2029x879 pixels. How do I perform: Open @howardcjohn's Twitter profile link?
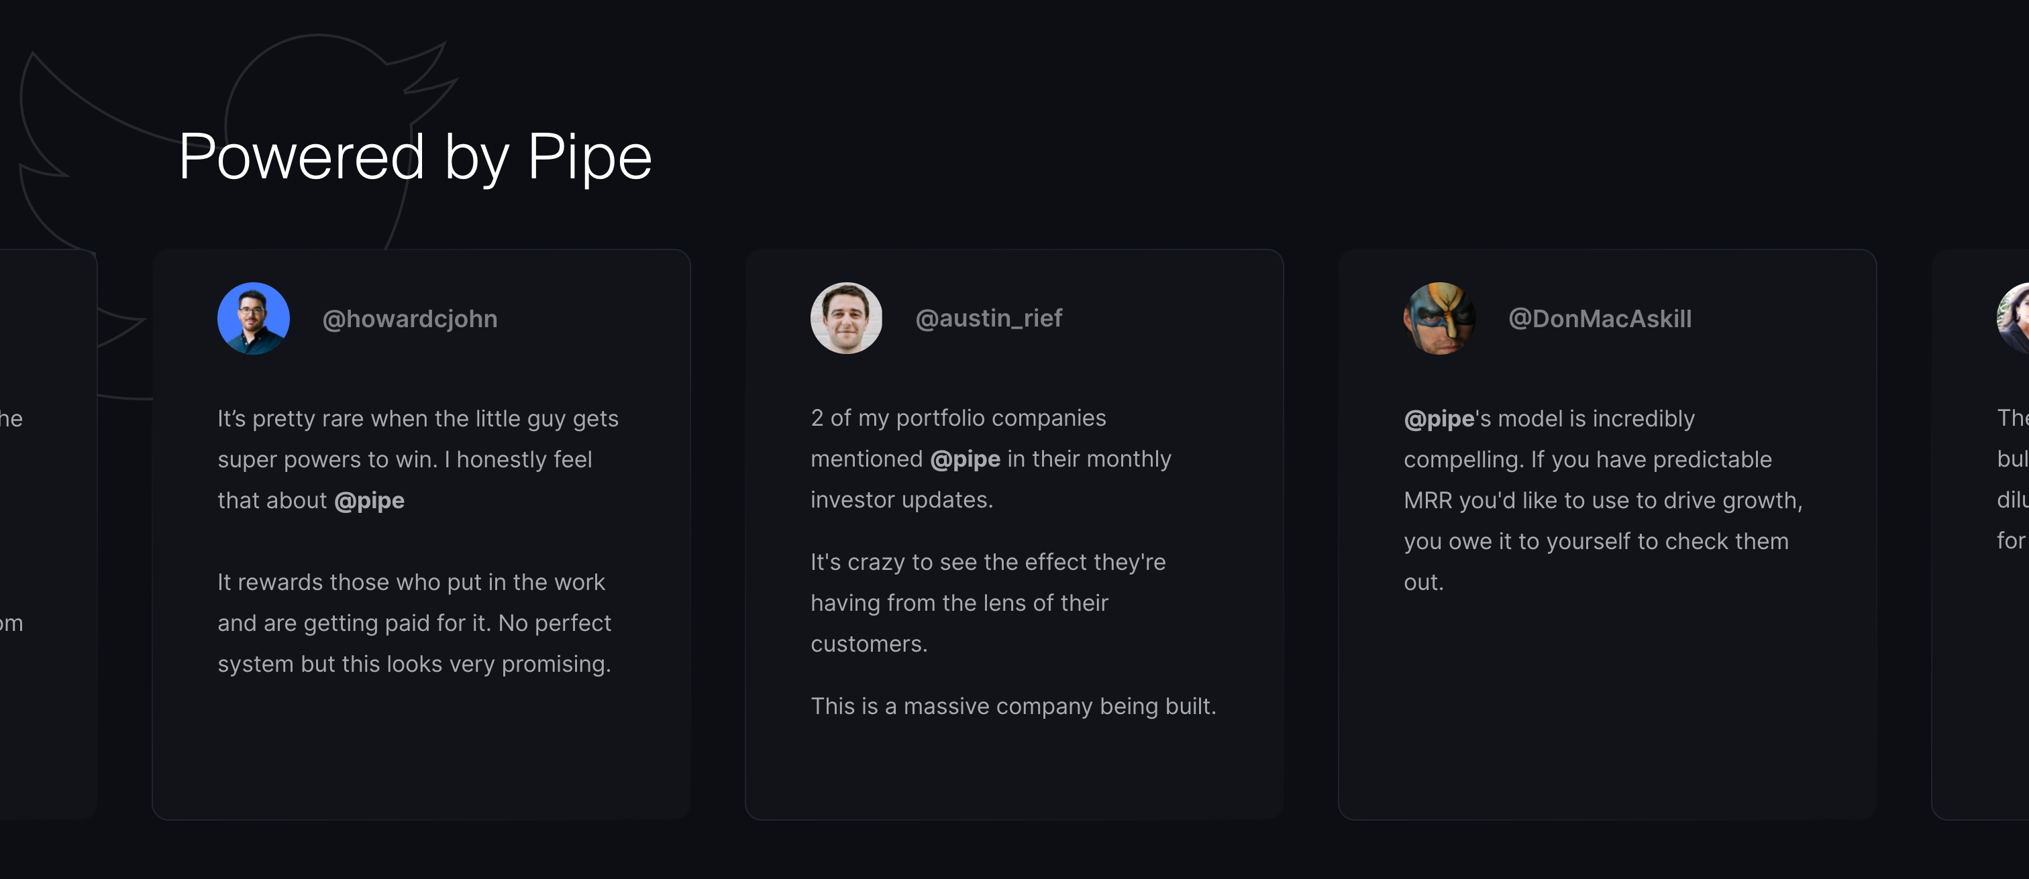(409, 318)
